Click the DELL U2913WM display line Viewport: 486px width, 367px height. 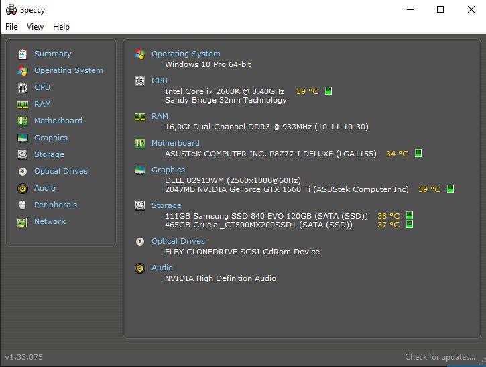click(x=233, y=180)
